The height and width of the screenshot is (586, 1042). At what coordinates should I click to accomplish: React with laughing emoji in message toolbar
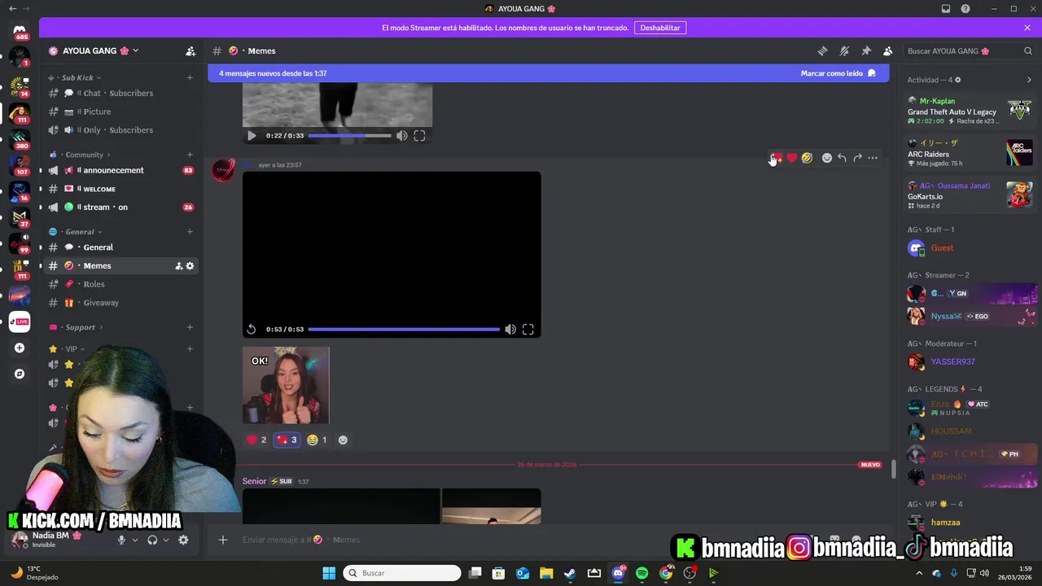coord(807,158)
